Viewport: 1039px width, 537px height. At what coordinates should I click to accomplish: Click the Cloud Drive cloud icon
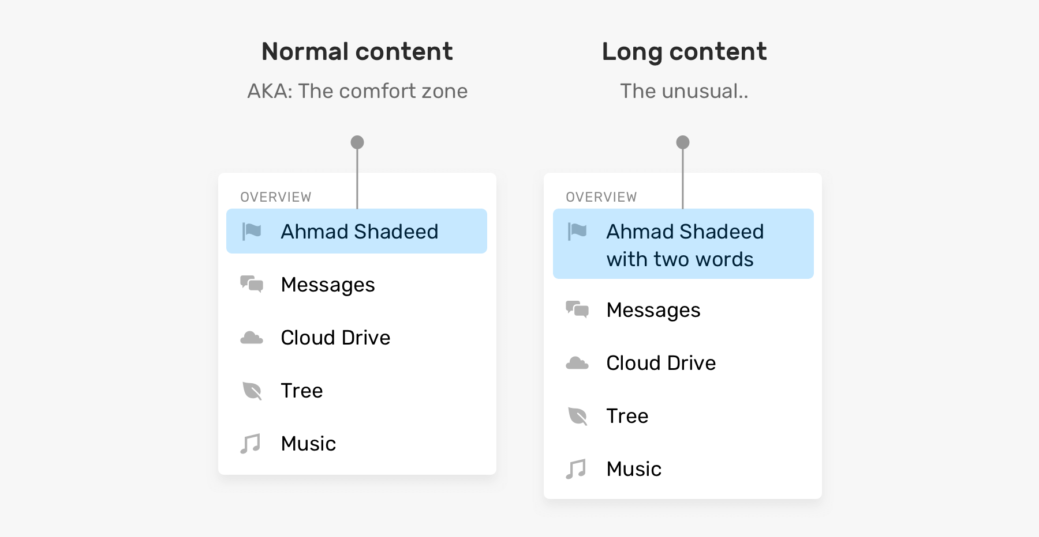click(252, 337)
